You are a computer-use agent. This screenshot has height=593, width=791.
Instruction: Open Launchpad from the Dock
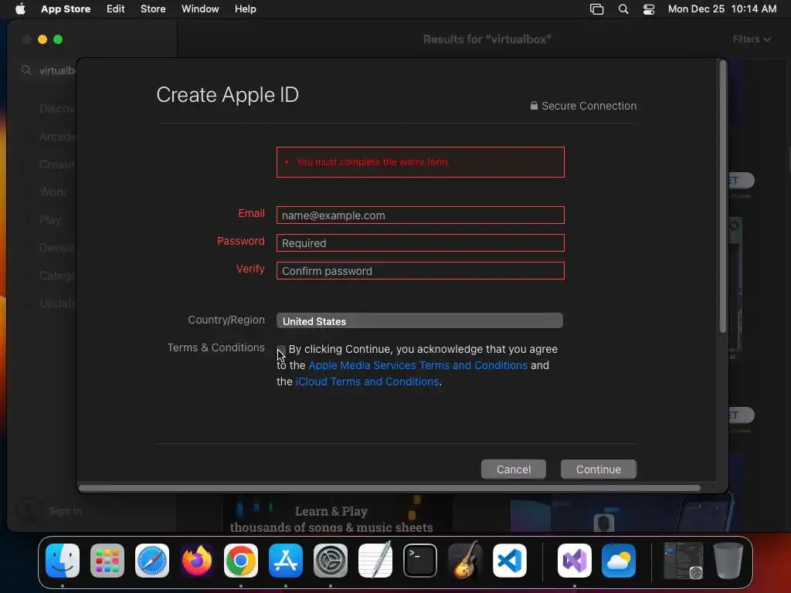(x=107, y=561)
